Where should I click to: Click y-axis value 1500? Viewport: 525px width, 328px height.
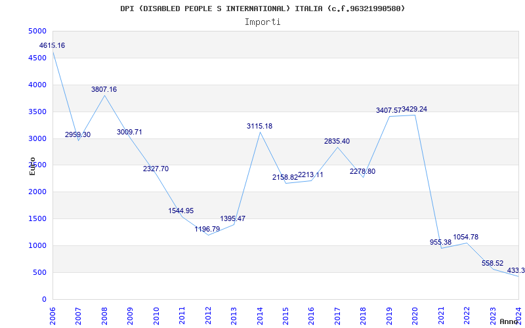pos(38,218)
